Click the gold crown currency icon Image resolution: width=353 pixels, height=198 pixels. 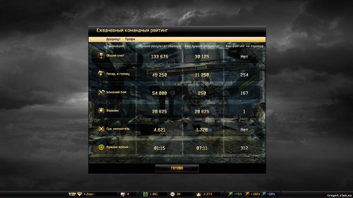pyautogui.click(x=199, y=194)
